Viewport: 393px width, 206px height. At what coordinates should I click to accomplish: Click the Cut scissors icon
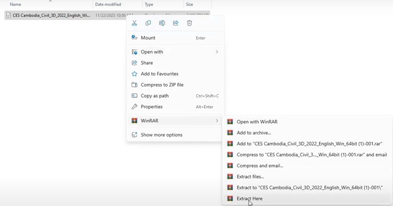coord(134,23)
